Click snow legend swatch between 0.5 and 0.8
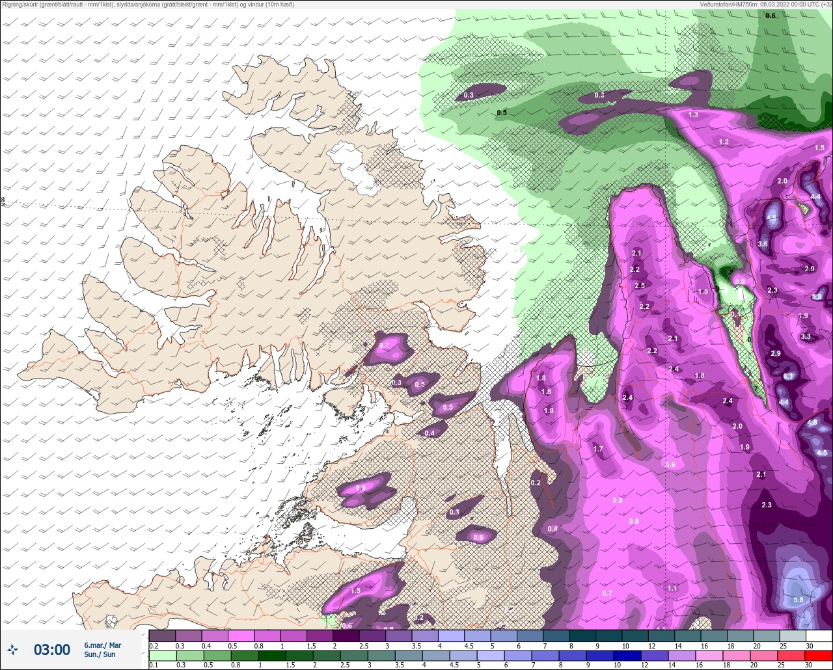The width and height of the screenshot is (833, 670). pyautogui.click(x=241, y=636)
